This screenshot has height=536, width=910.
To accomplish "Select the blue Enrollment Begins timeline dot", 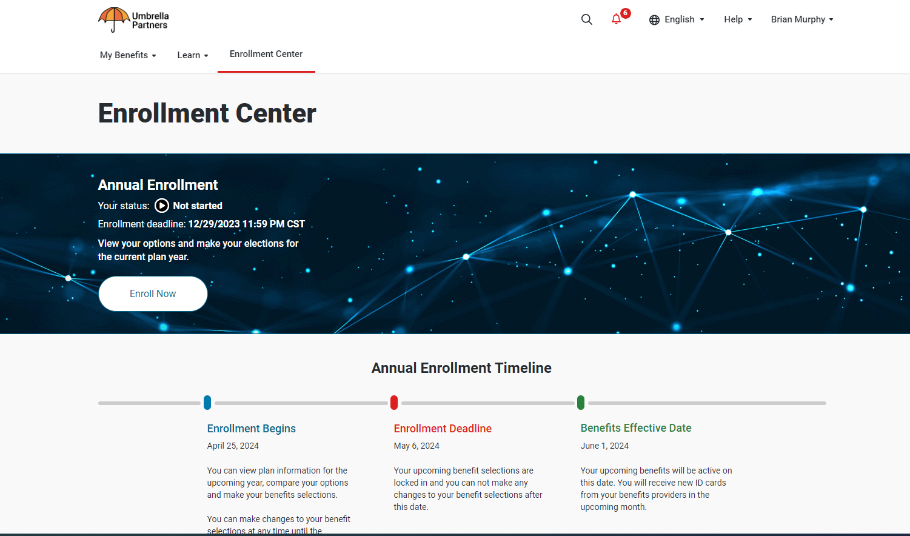I will [207, 402].
